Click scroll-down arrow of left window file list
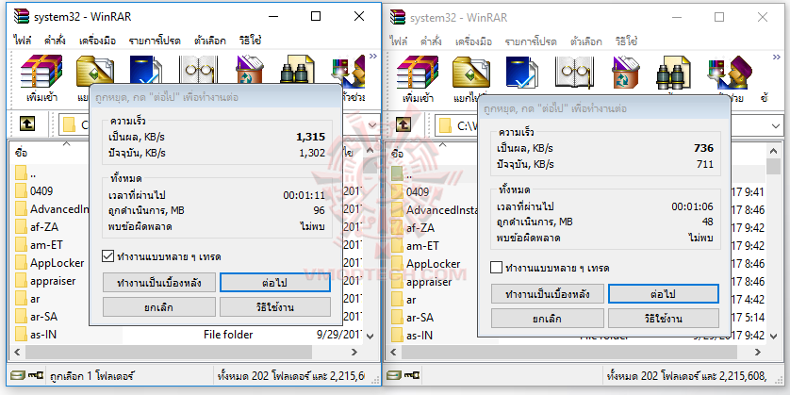Image resolution: width=790 pixels, height=395 pixels. click(x=370, y=336)
